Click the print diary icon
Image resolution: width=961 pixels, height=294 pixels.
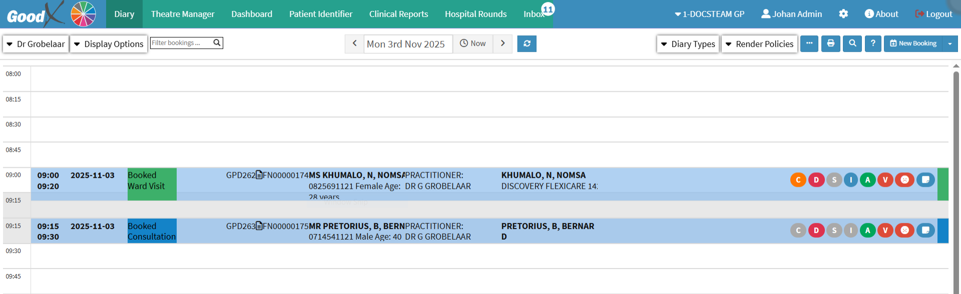pos(831,44)
